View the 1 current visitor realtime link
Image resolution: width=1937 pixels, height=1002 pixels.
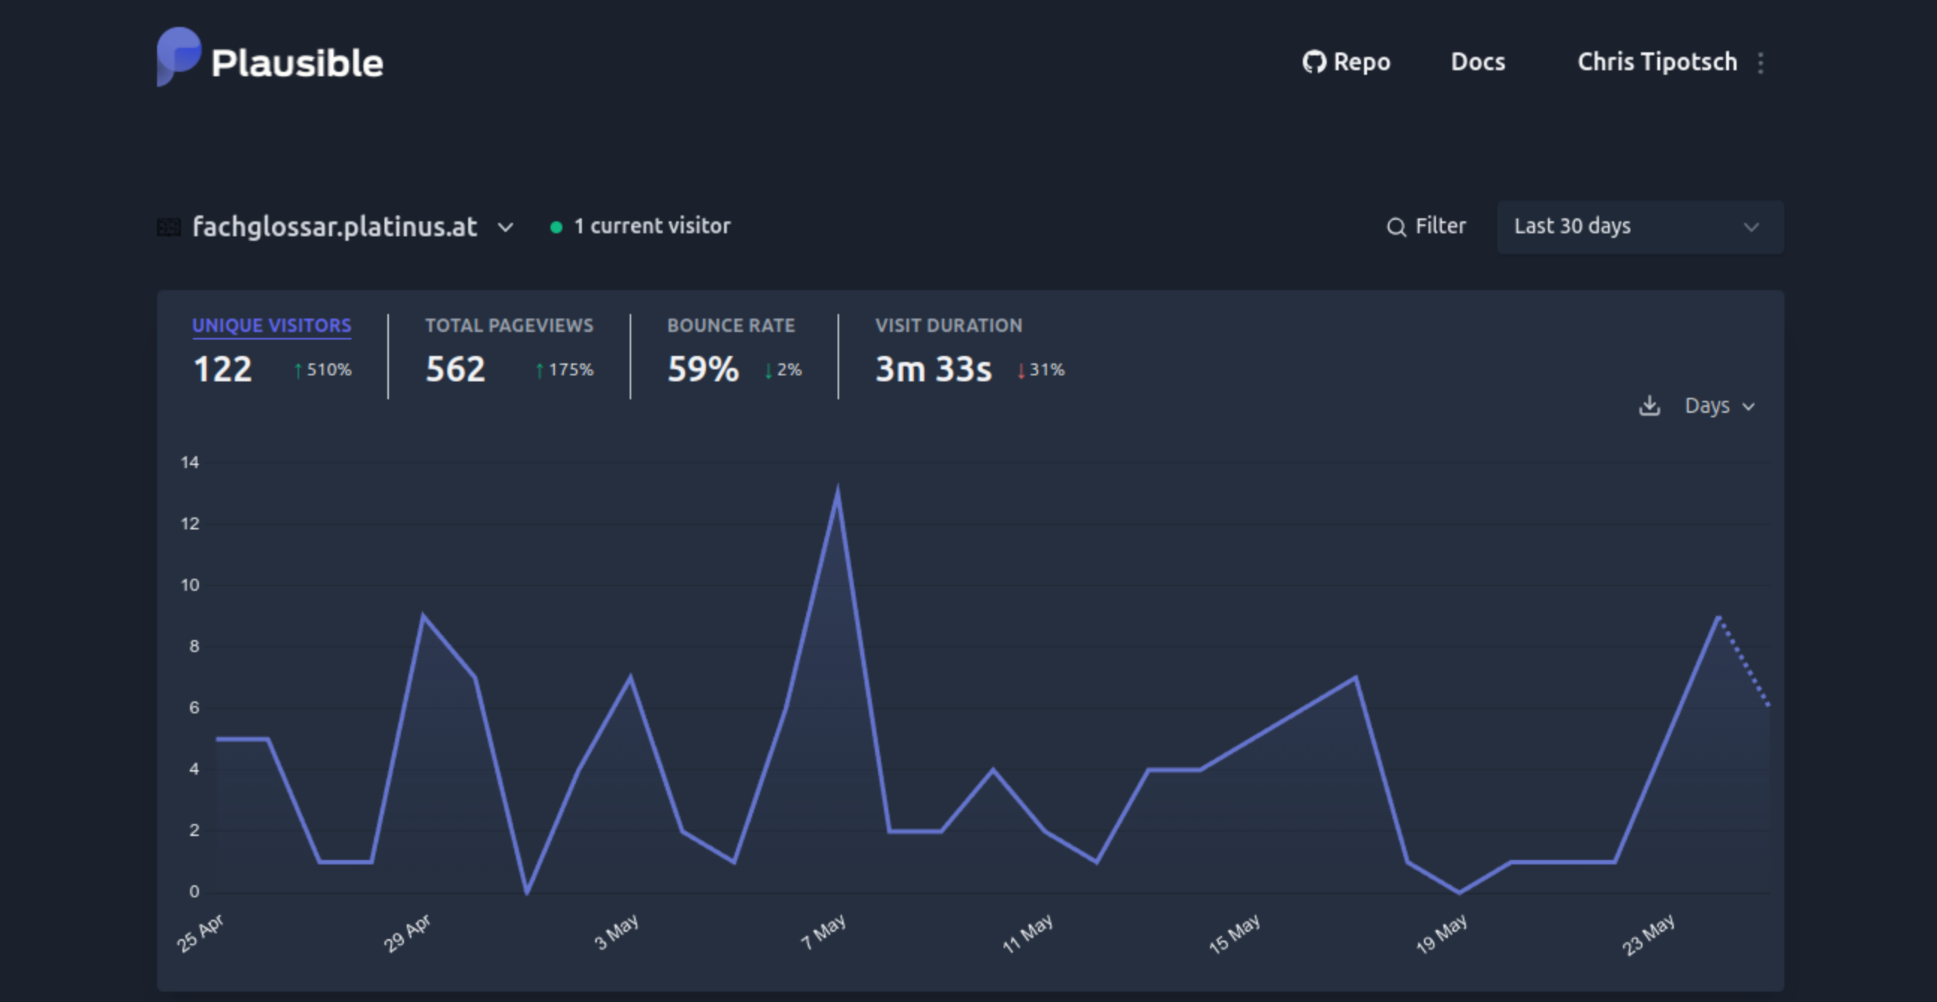pyautogui.click(x=641, y=227)
